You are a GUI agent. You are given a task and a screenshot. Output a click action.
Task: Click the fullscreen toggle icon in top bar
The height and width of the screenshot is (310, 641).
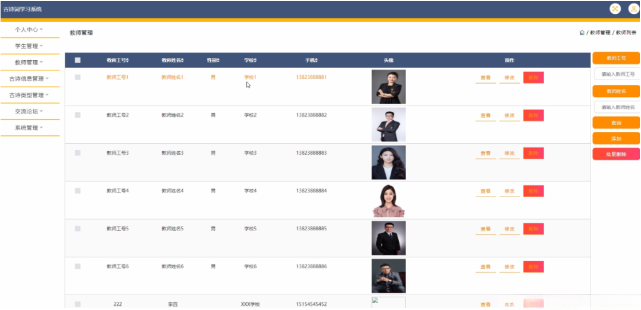click(x=615, y=9)
